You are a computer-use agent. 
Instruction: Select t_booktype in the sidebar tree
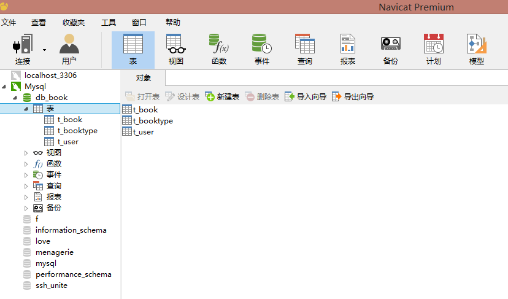point(77,131)
